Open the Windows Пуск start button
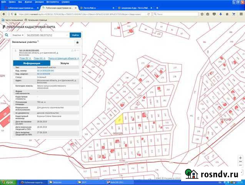This screenshot has height=185, width=245. click(8, 182)
